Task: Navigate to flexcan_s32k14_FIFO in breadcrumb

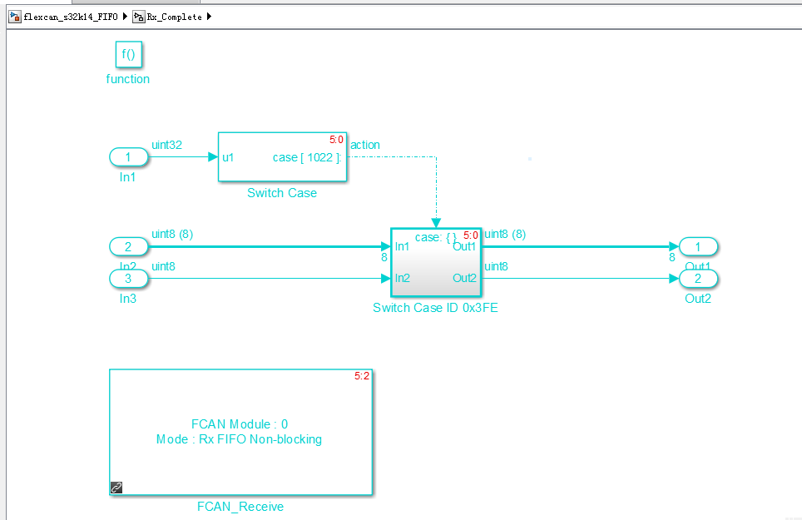Action: 71,17
